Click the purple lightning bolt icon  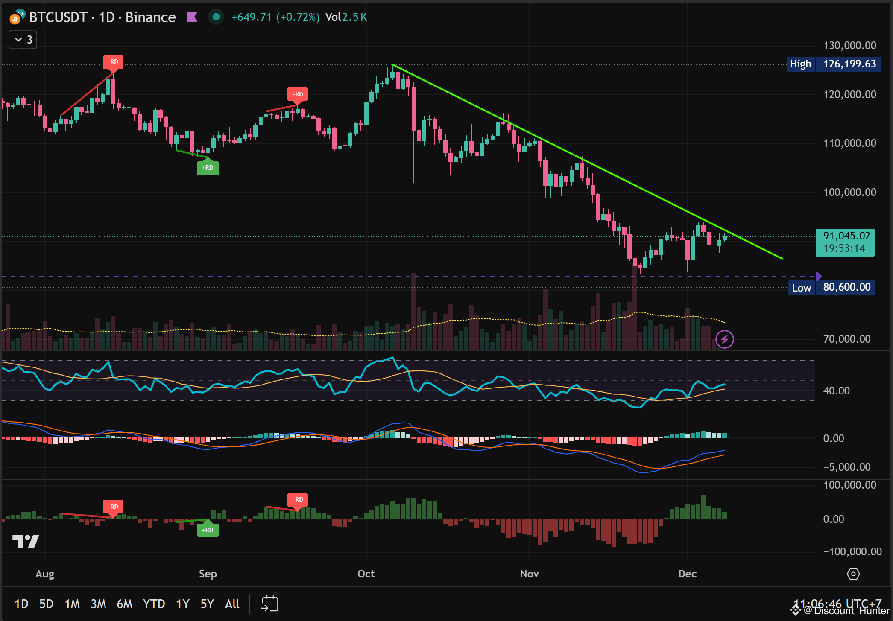pos(724,340)
